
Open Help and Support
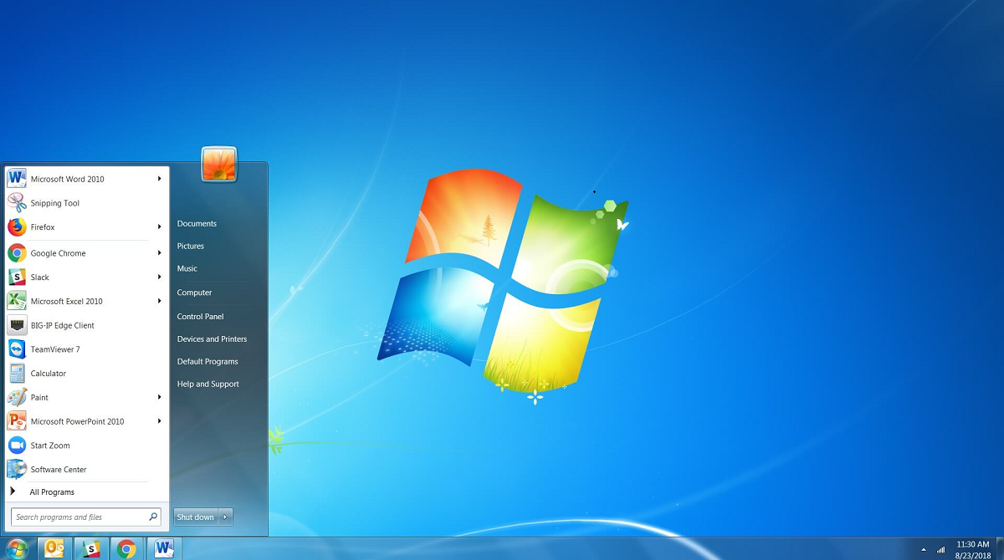pyautogui.click(x=207, y=384)
